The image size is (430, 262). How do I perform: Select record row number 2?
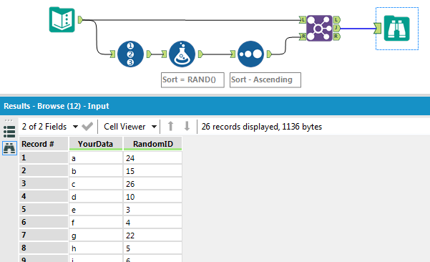[44, 171]
